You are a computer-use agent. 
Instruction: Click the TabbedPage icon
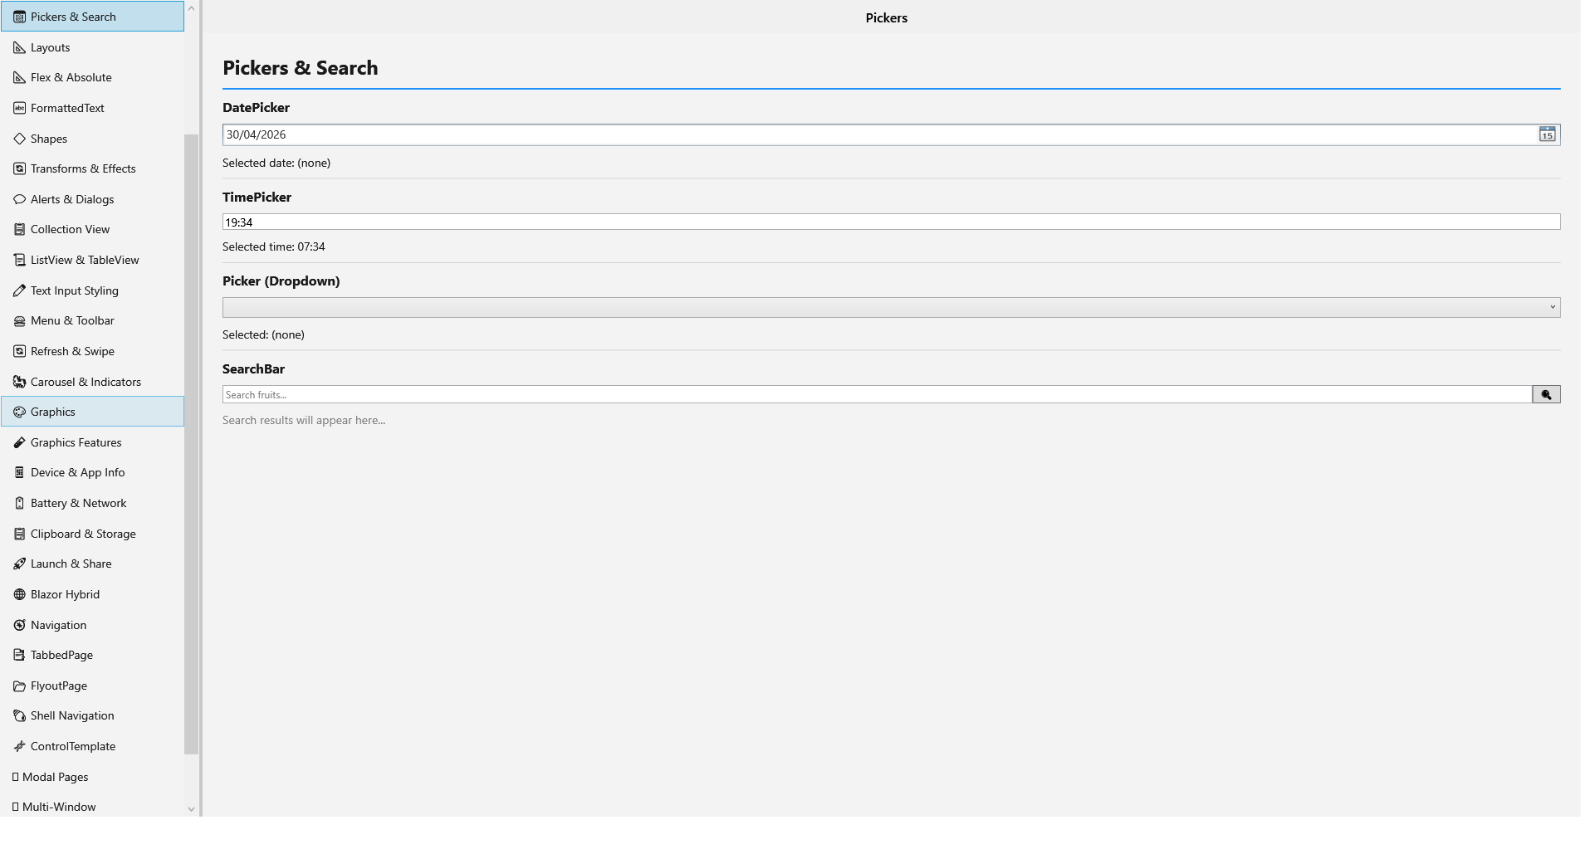(19, 655)
